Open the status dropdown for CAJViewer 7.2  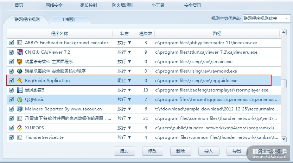(x=124, y=52)
